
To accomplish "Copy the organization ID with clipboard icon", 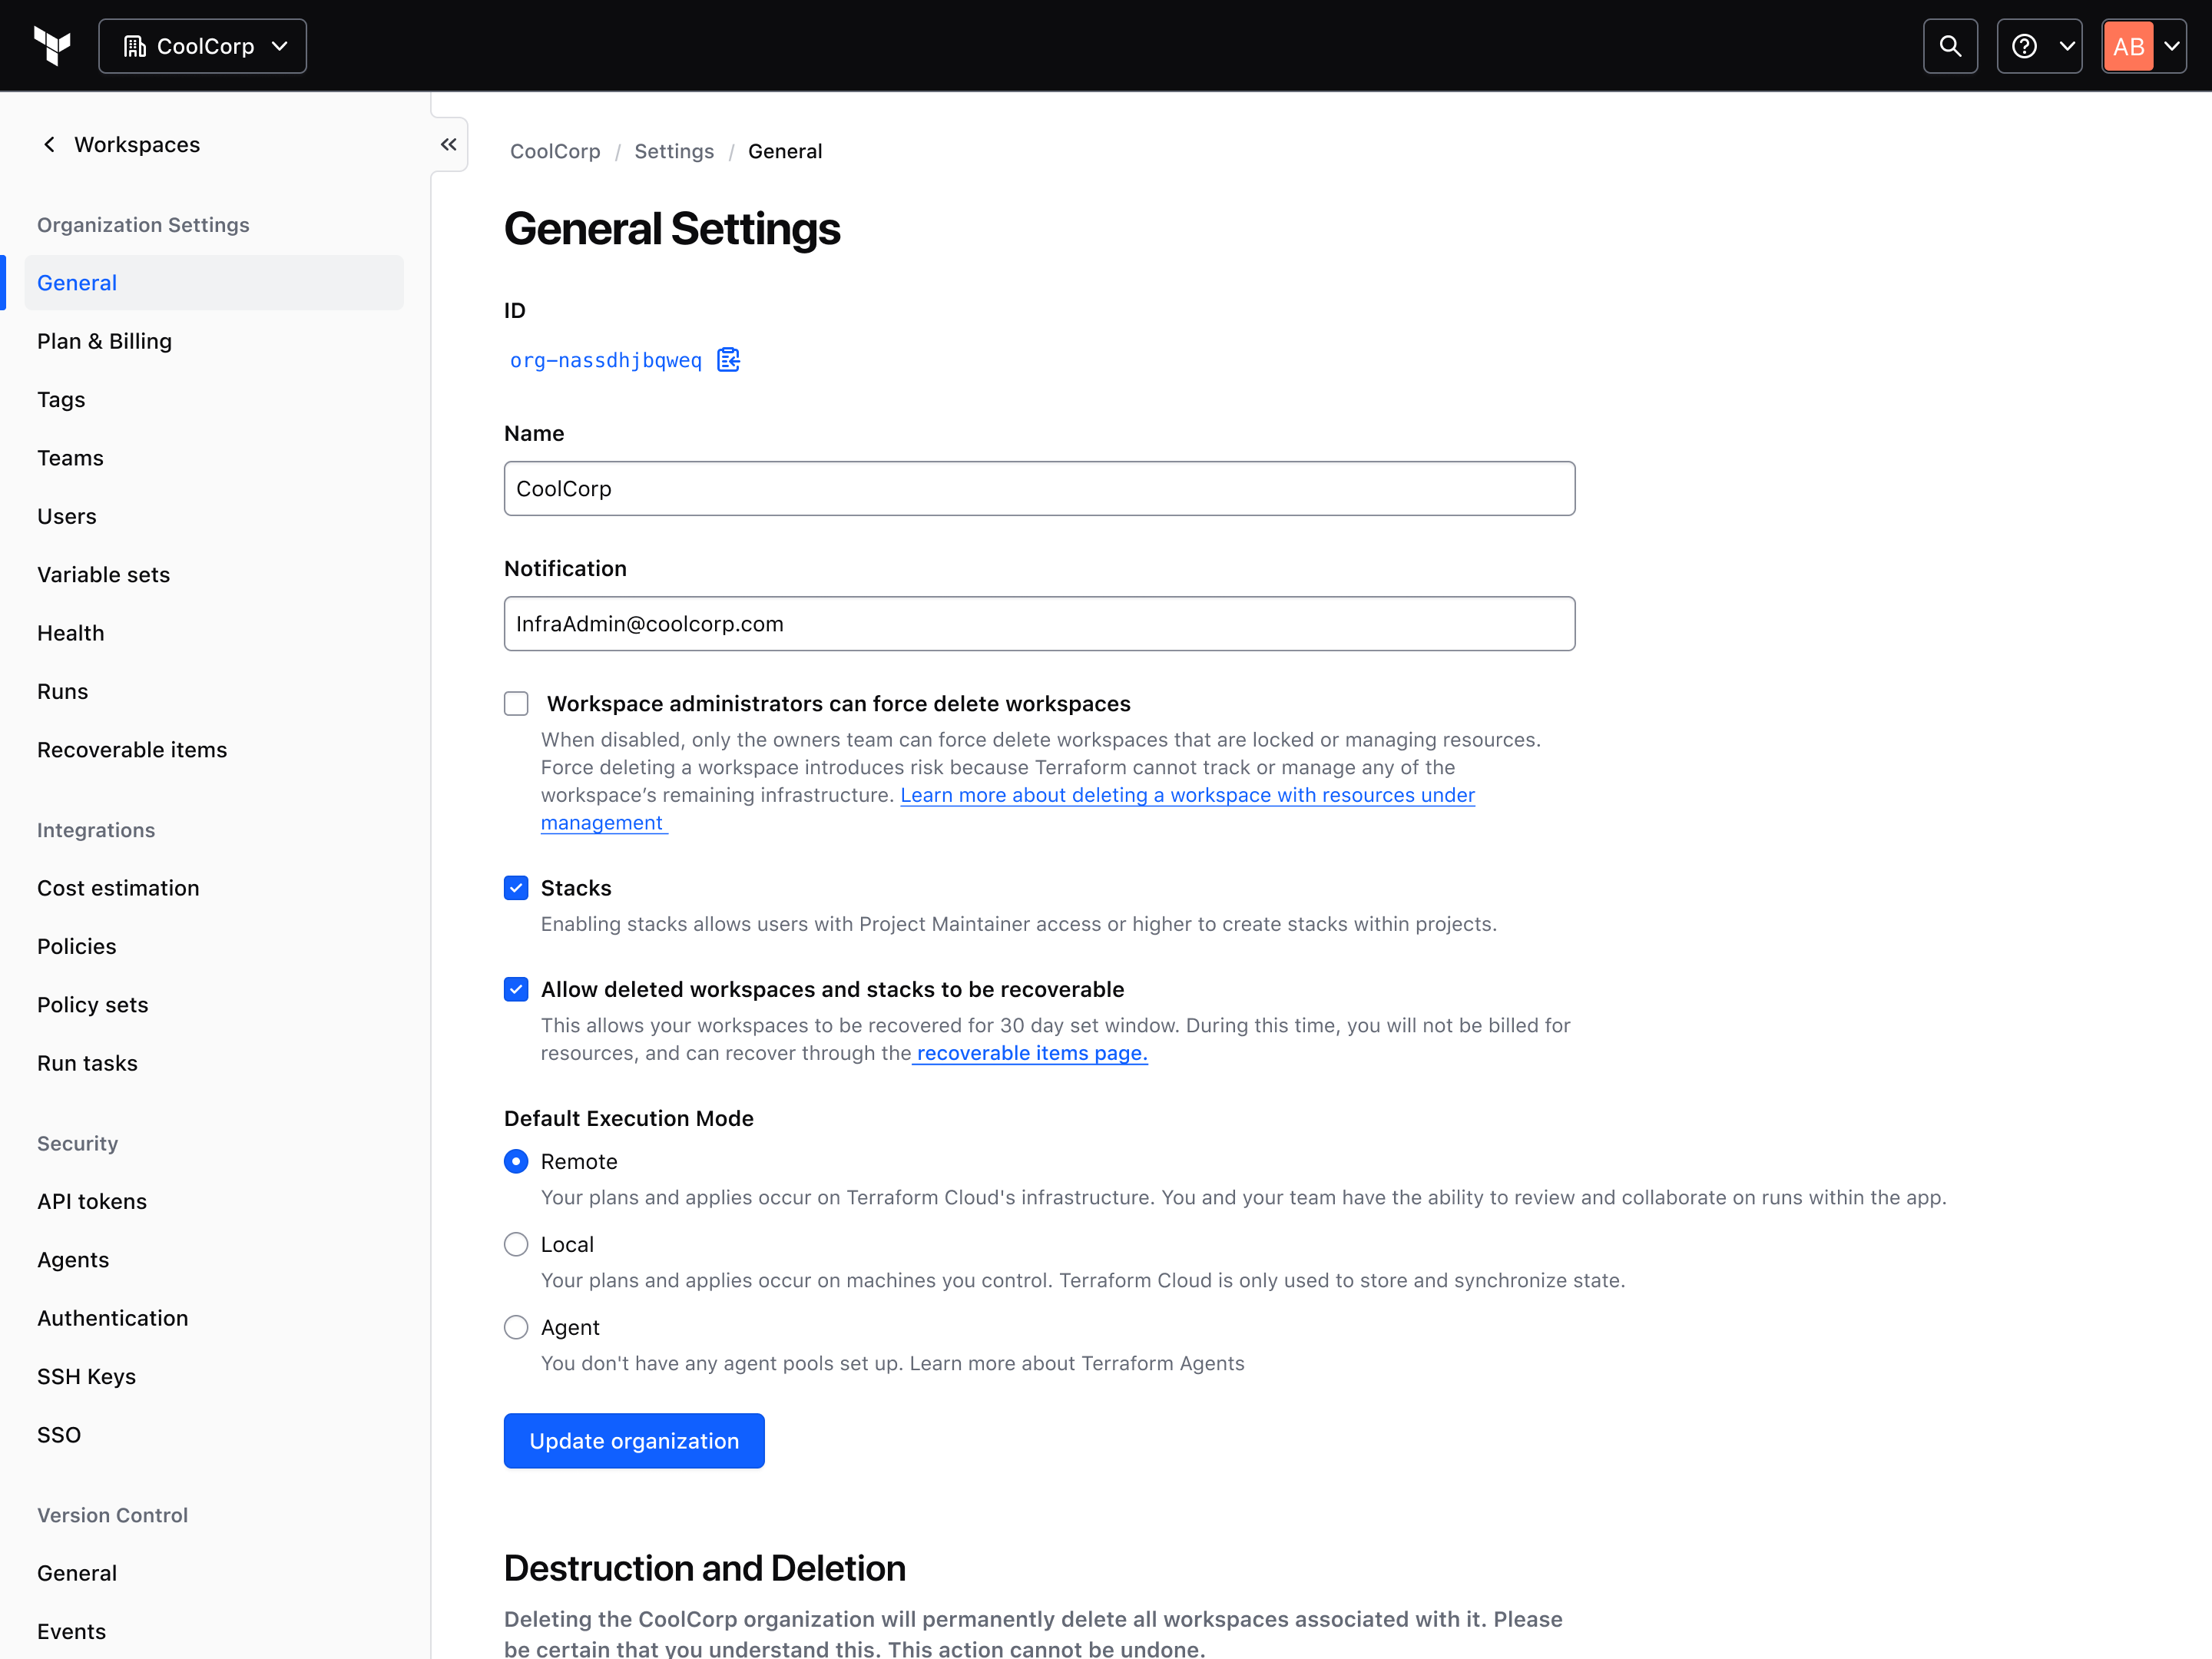I will [728, 360].
